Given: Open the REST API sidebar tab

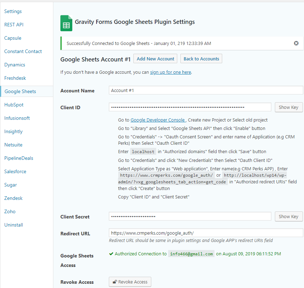Looking at the screenshot, I should tap(14, 25).
